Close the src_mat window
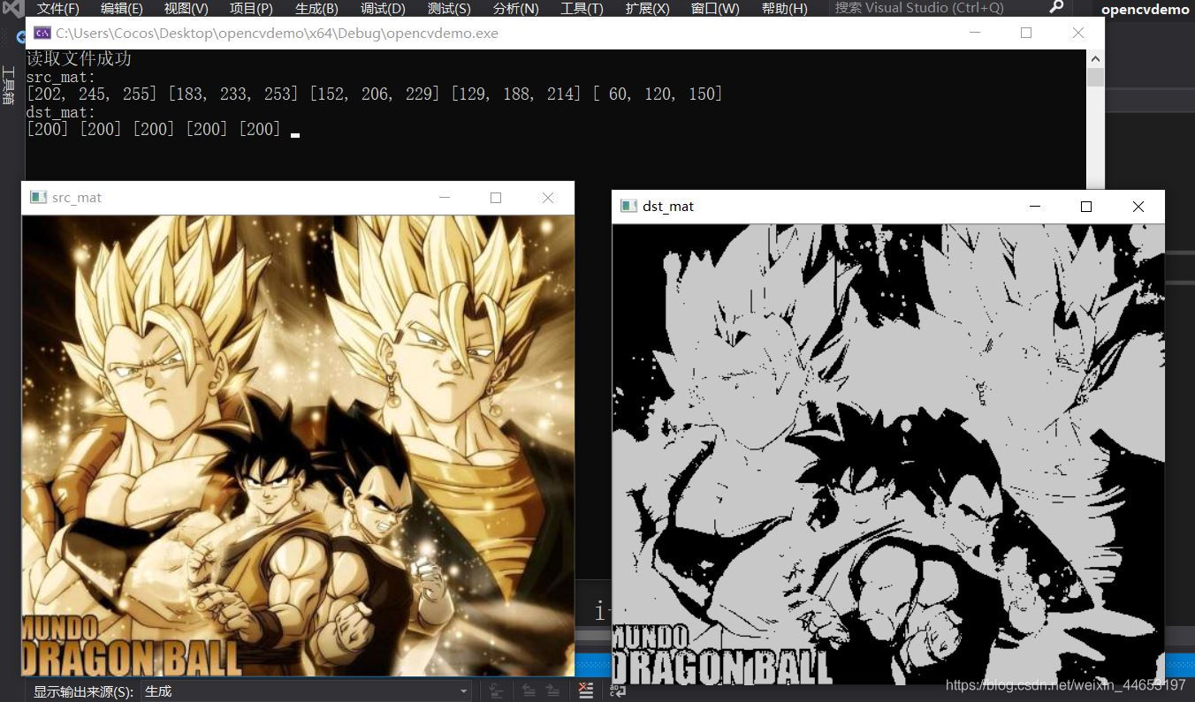The width and height of the screenshot is (1195, 702). (548, 198)
